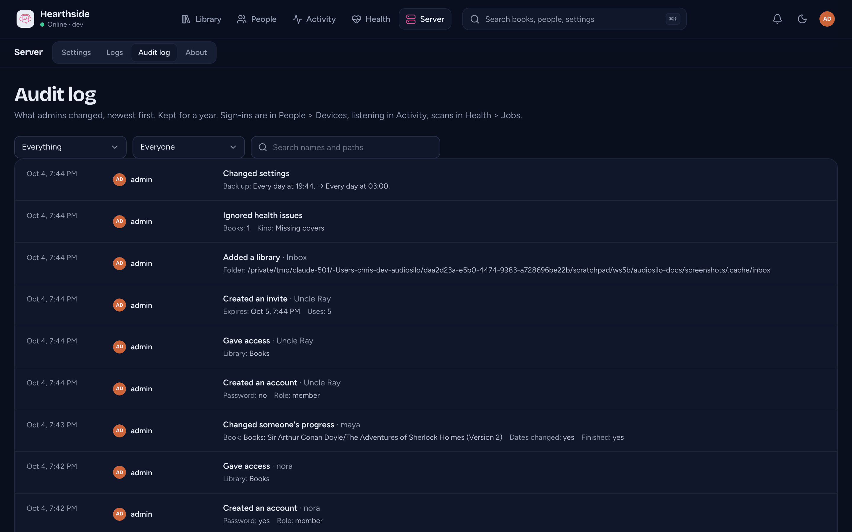Open the About tab

[196, 52]
